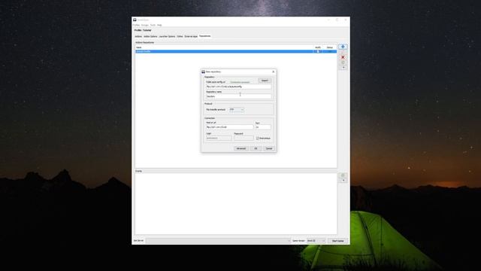The width and height of the screenshot is (481, 271).
Task: Select the Repositories tab
Action: 205,36
